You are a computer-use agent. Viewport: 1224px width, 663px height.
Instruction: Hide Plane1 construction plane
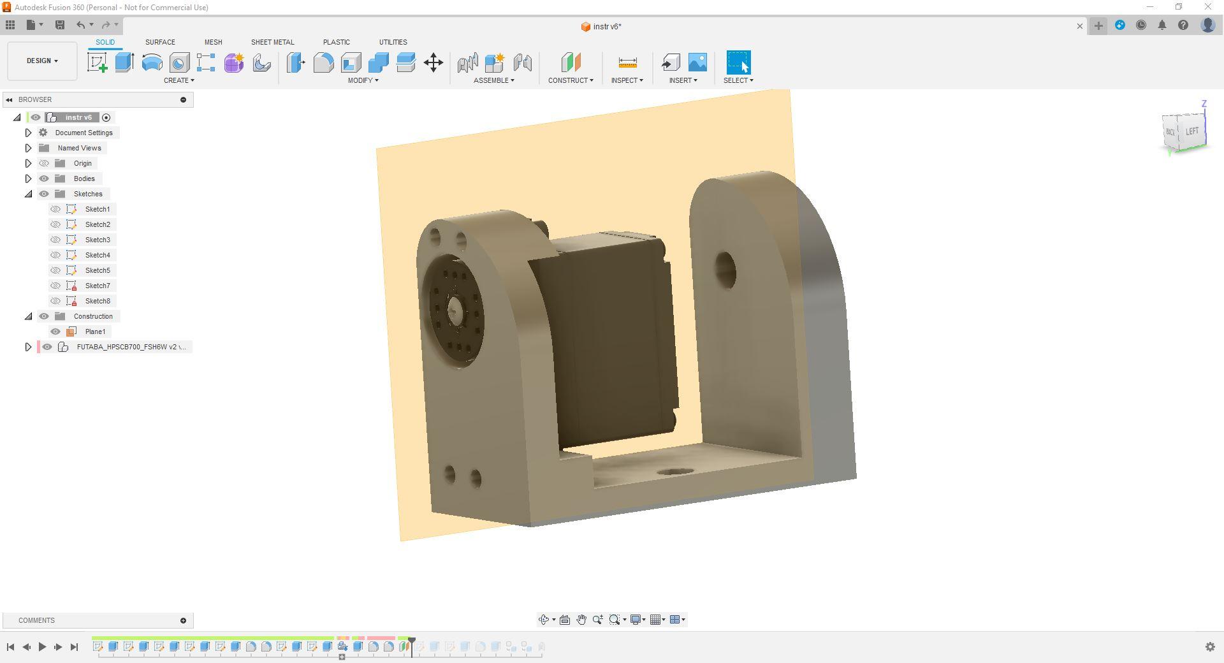pyautogui.click(x=55, y=331)
